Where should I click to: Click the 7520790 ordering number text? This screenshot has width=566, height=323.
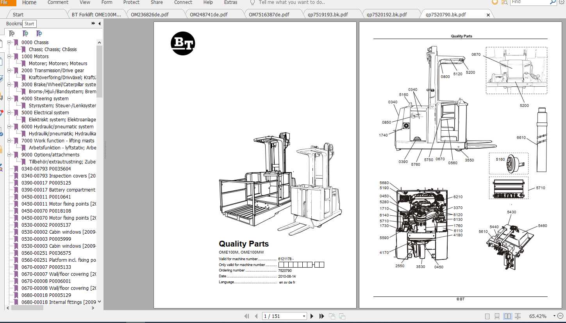coord(285,270)
